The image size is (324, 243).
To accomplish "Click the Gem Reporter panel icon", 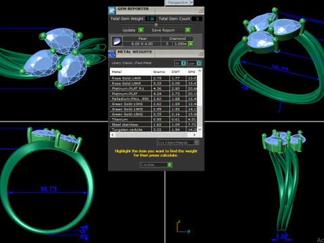I will (x=111, y=10).
